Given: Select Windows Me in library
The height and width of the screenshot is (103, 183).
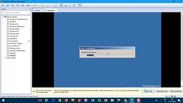Looking at the screenshot, I should tap(14, 34).
